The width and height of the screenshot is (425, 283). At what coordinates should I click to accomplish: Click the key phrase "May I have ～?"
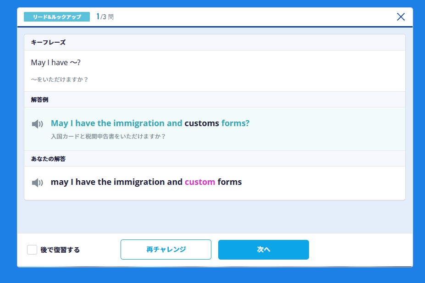56,63
